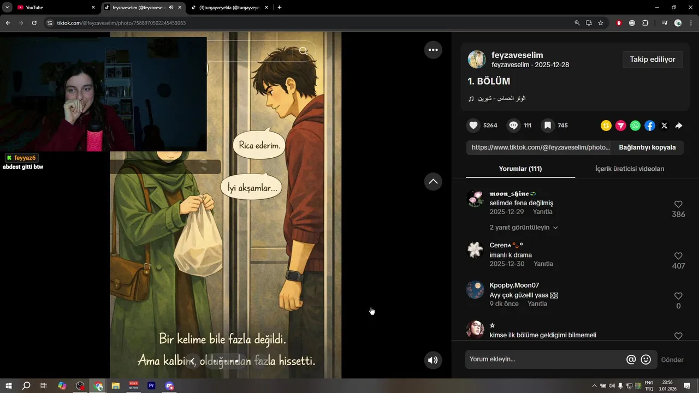Open the three-dots options menu on photo
The height and width of the screenshot is (393, 699).
(x=433, y=50)
